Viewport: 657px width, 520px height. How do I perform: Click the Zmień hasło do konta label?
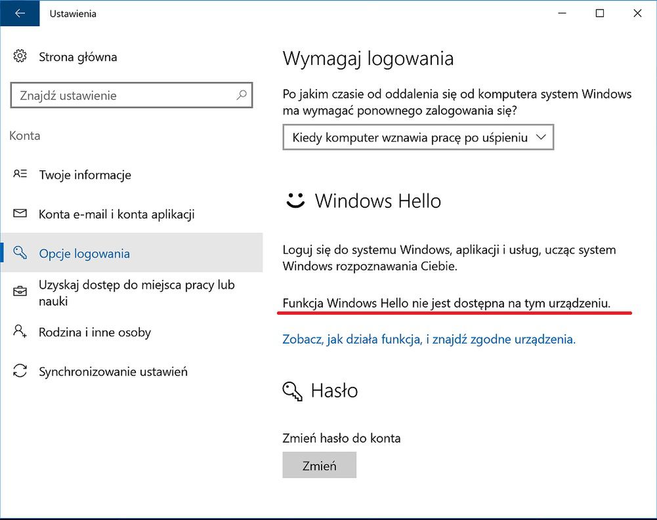click(341, 438)
